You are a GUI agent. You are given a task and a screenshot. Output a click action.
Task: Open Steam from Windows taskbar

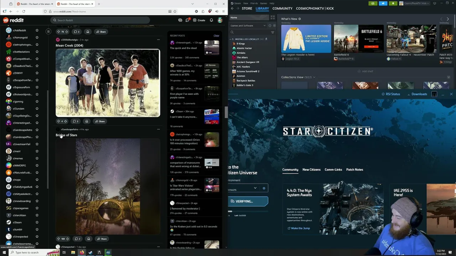coord(90,252)
